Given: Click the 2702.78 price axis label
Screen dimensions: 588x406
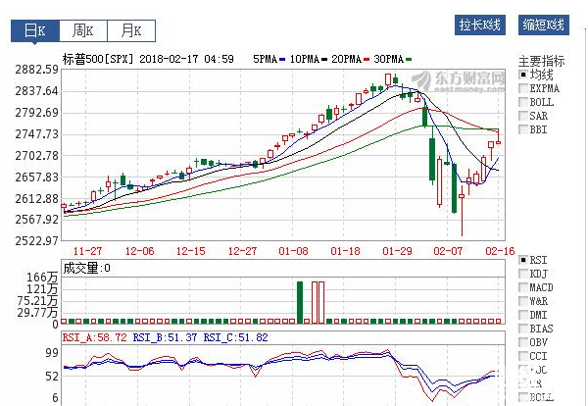Looking at the screenshot, I should click(37, 155).
